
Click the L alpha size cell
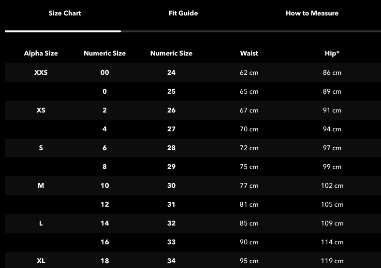41,223
